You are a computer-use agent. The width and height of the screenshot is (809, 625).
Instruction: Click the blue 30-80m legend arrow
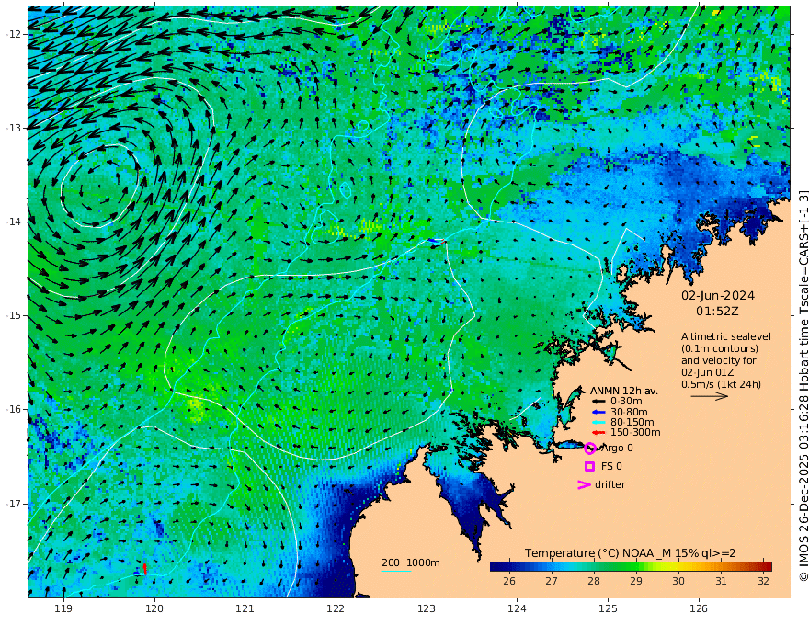coord(598,412)
